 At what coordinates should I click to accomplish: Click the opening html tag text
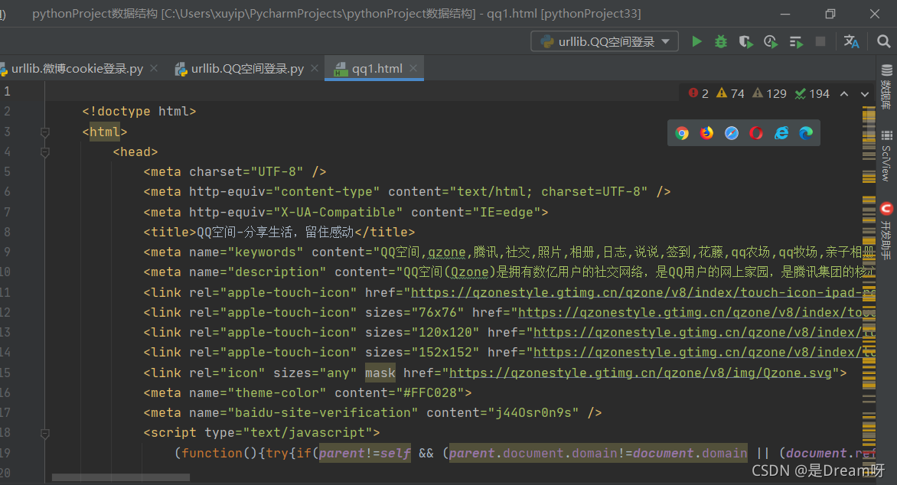coord(105,132)
